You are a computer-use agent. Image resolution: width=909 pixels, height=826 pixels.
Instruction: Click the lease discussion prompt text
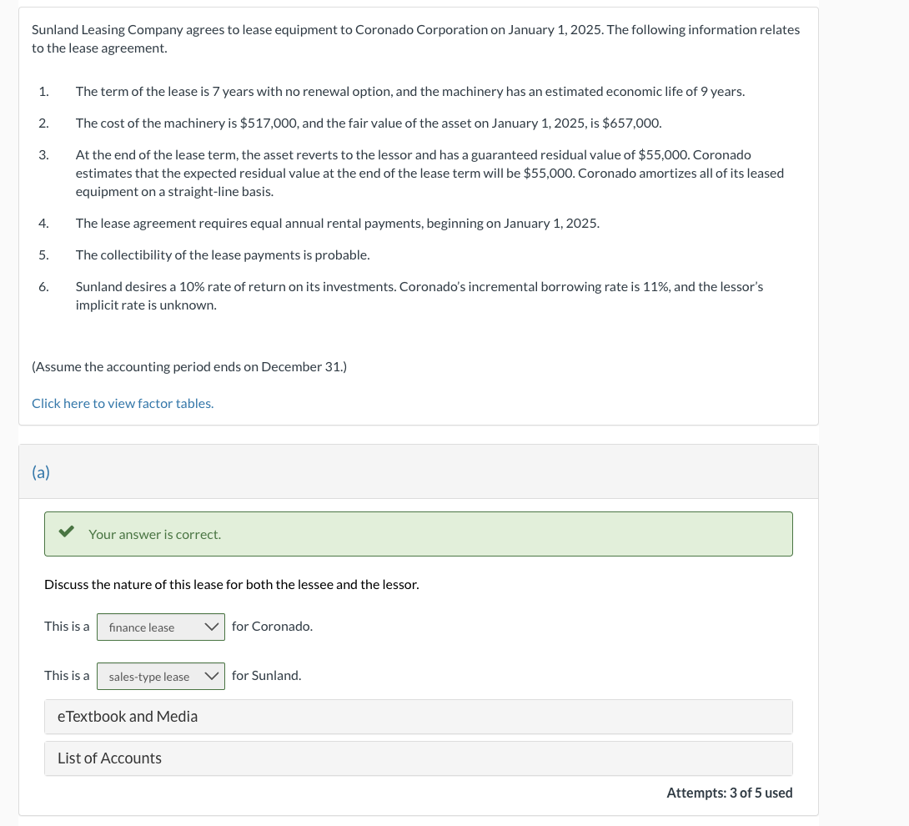point(231,585)
